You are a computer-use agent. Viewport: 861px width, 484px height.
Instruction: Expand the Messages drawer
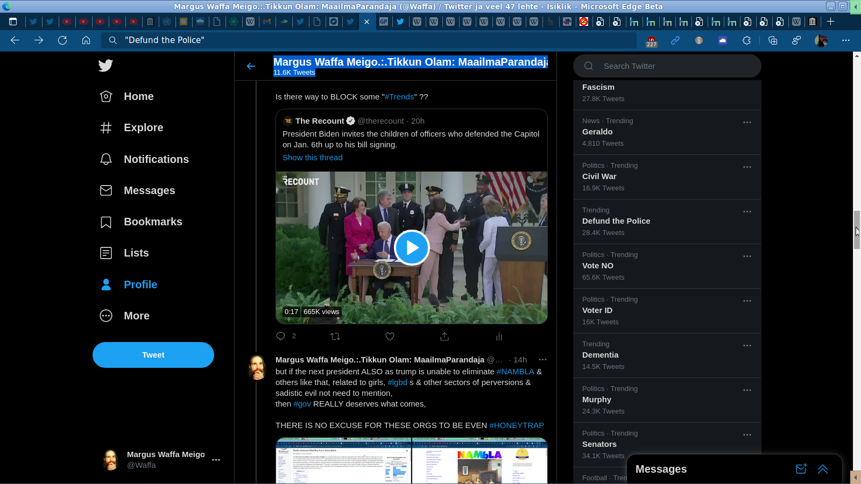click(823, 469)
